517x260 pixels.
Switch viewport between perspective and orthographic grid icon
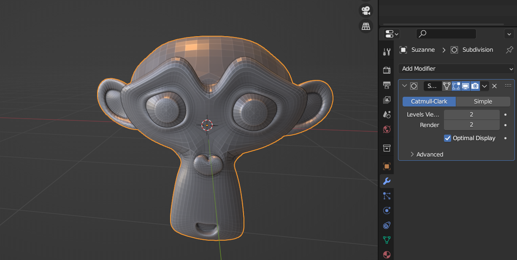(365, 26)
